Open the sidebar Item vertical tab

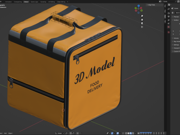point(165,16)
